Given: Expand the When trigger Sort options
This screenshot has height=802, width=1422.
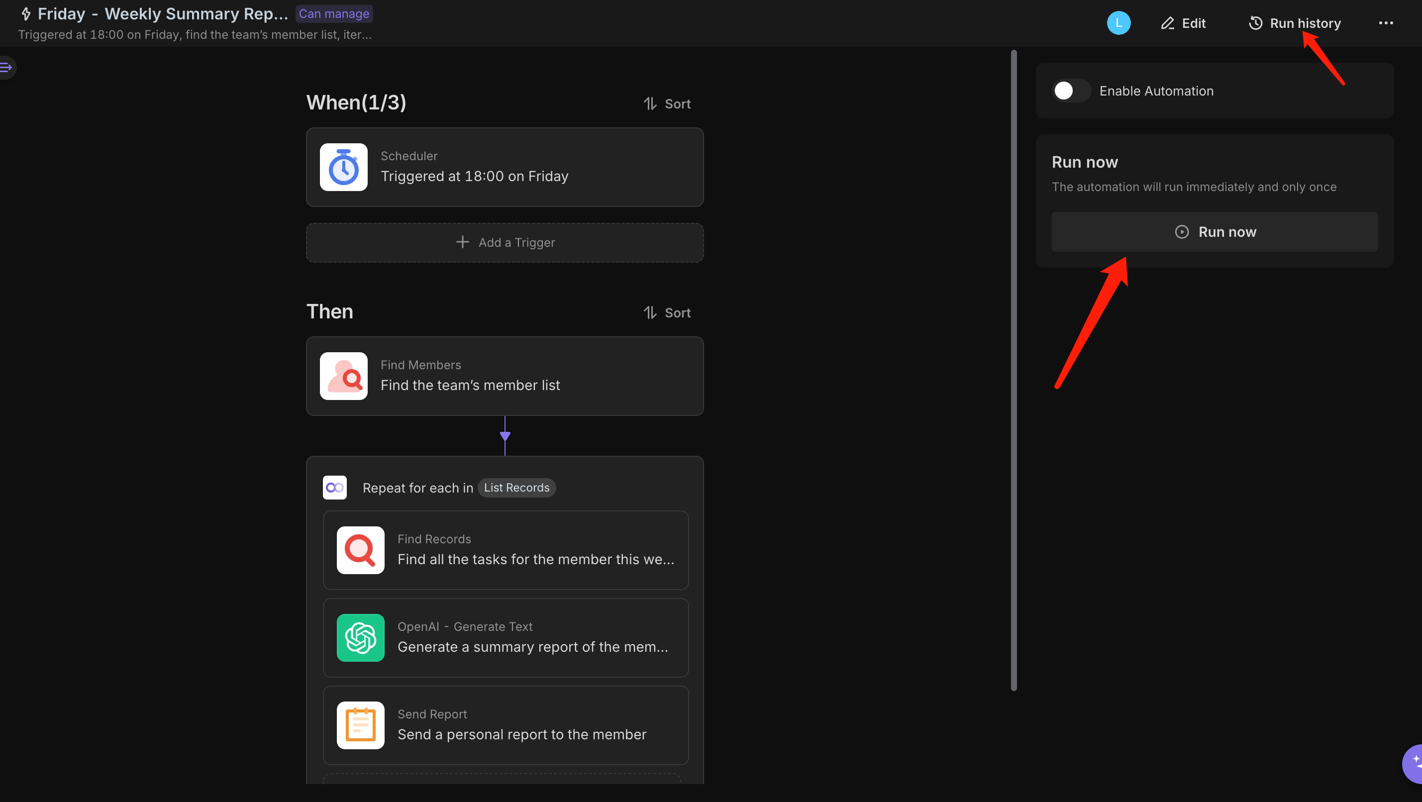Looking at the screenshot, I should tap(667, 103).
